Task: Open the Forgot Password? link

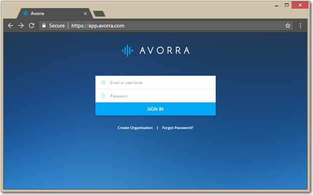Action: 178,128
